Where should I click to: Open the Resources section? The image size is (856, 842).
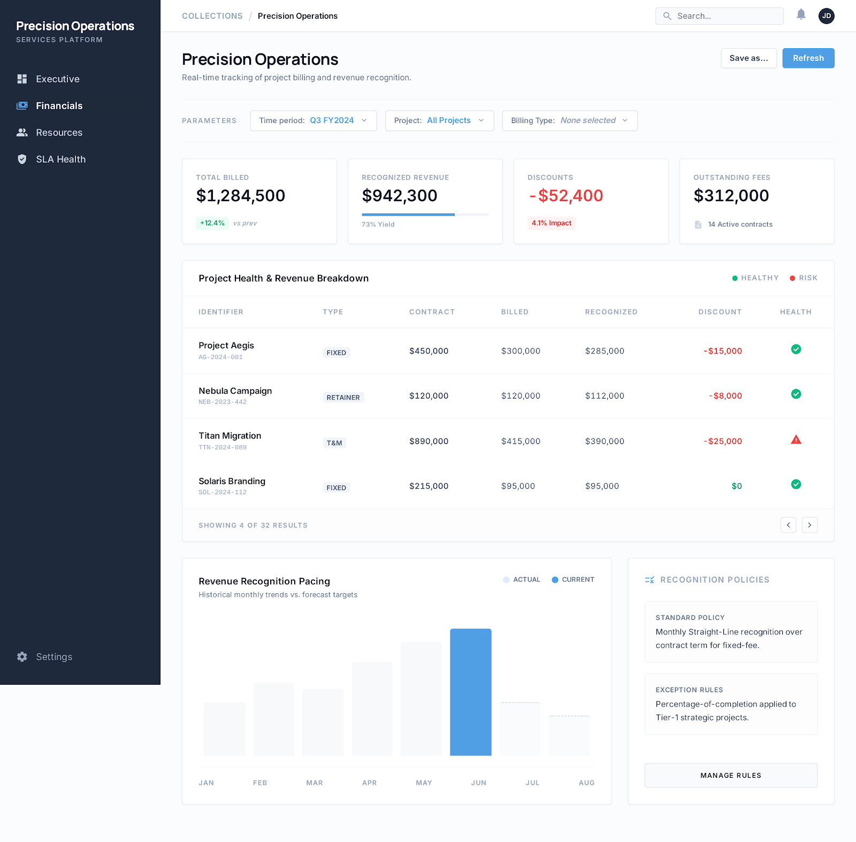click(59, 132)
